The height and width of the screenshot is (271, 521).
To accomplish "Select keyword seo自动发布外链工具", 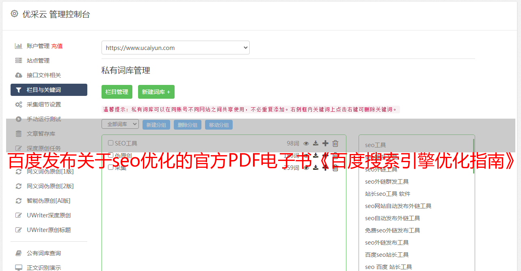I will 393,218.
